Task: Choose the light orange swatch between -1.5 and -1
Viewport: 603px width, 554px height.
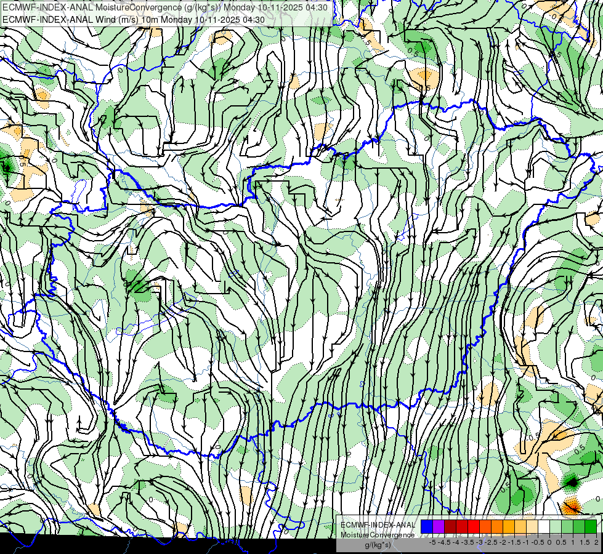Action: [x=520, y=526]
